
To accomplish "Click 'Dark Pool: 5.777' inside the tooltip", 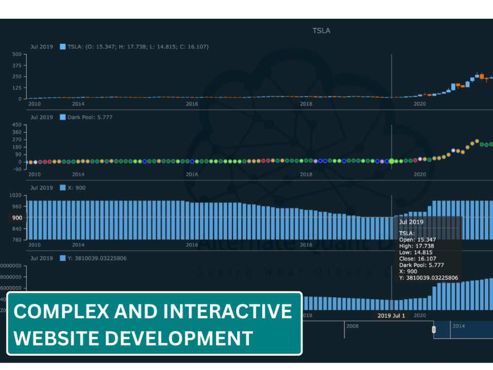I will point(422,265).
